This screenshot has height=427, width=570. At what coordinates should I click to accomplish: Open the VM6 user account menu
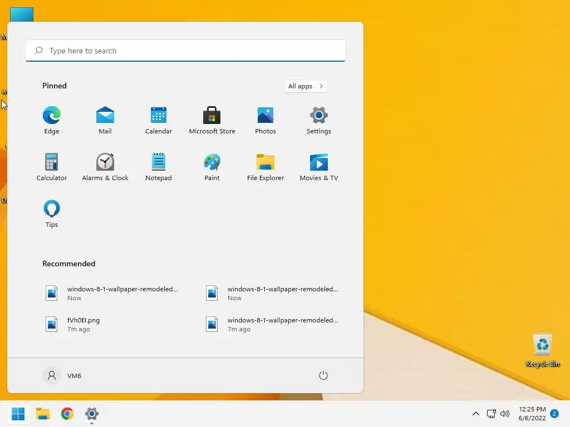coord(63,375)
